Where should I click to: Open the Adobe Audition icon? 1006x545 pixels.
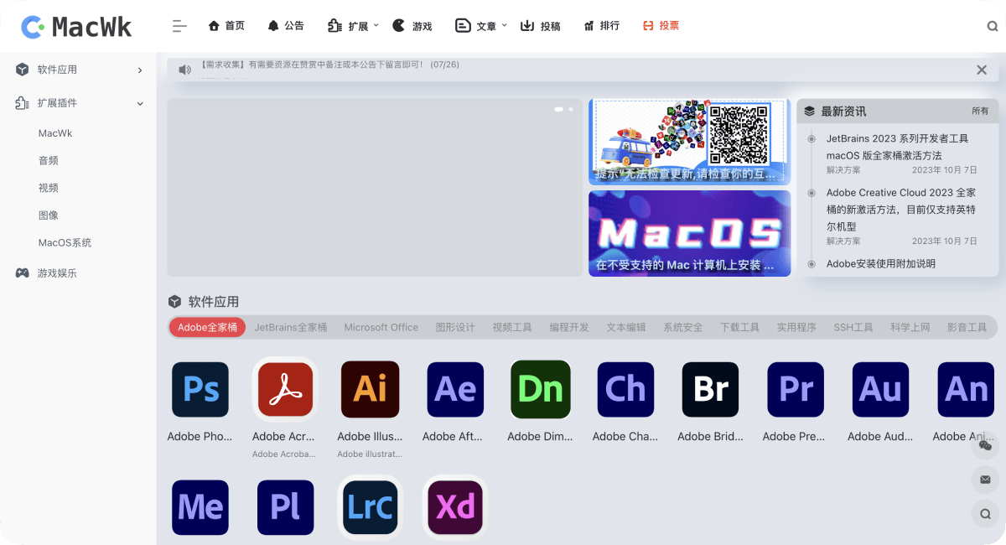point(881,390)
